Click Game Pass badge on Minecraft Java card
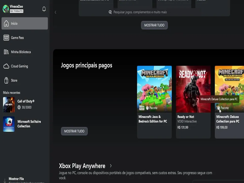244x183 pixels. click(x=142, y=108)
